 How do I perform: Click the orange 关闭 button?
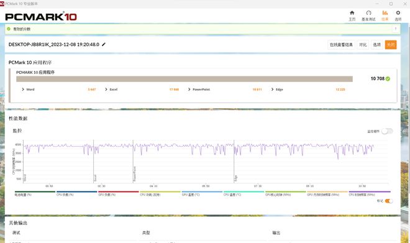click(391, 45)
